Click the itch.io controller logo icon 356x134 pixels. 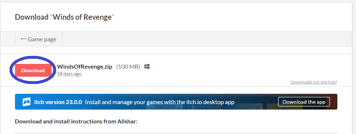tap(27, 102)
